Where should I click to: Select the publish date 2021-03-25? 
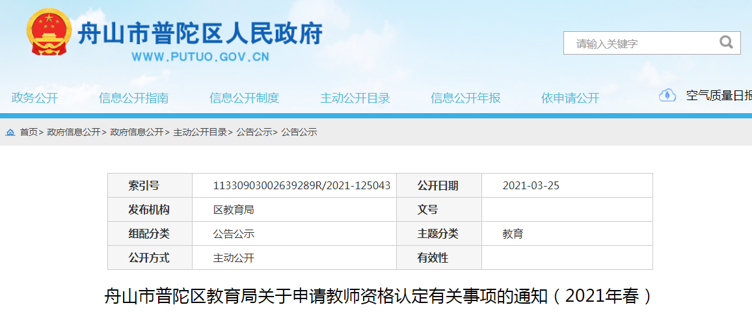click(x=531, y=185)
